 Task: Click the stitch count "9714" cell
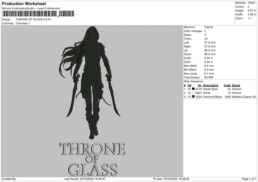point(199,89)
